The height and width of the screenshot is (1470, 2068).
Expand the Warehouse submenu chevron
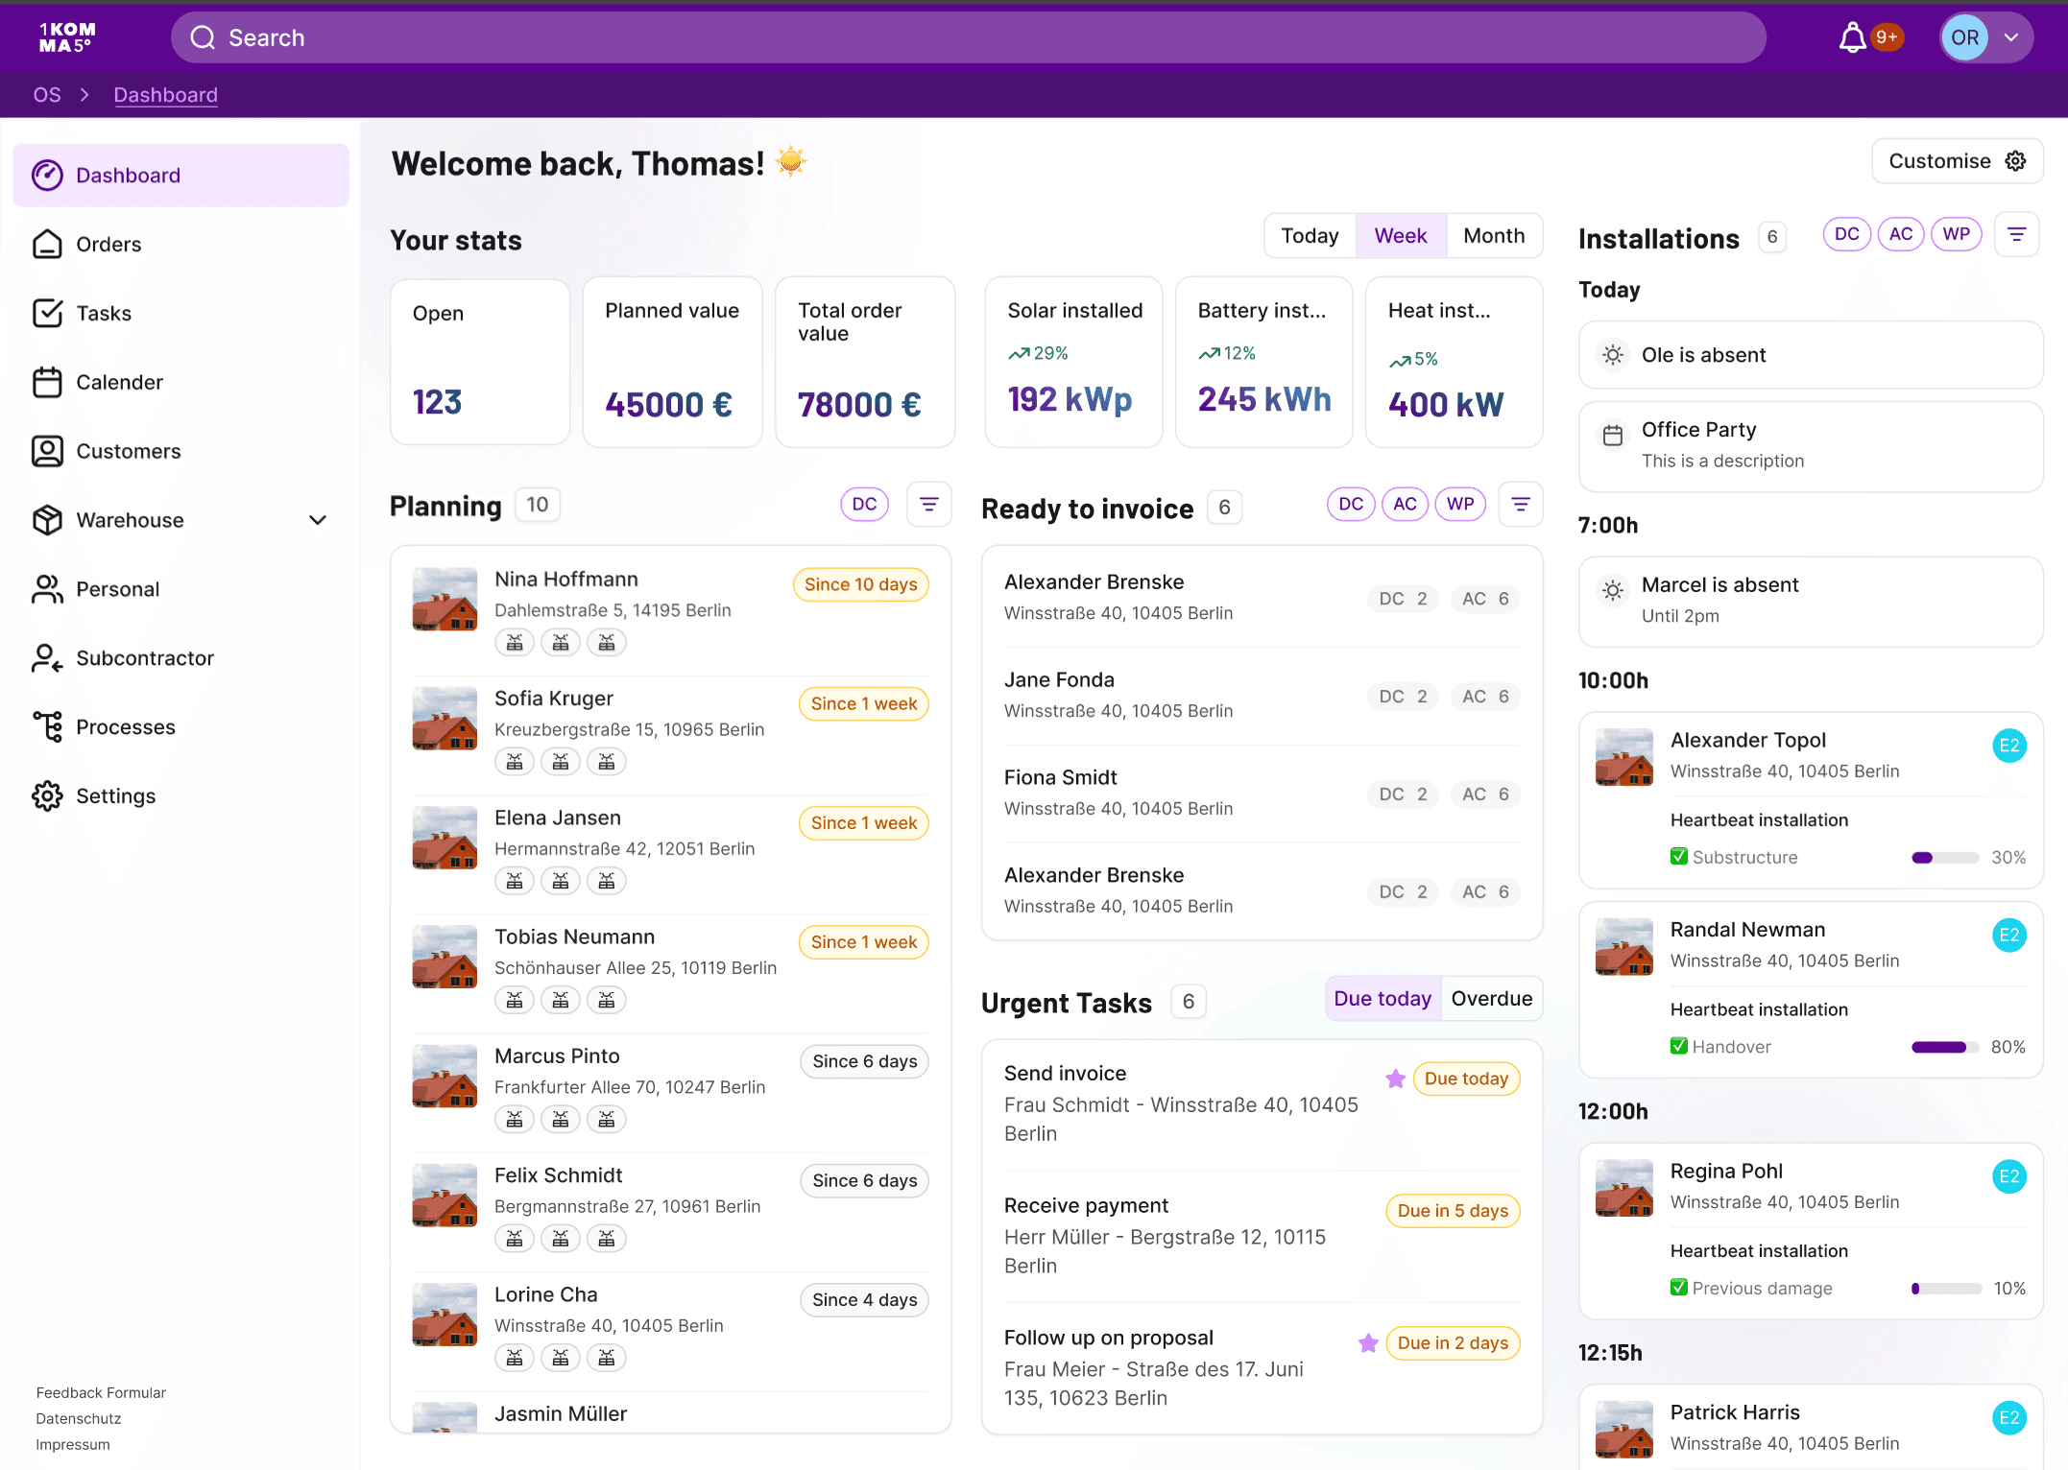tap(318, 520)
